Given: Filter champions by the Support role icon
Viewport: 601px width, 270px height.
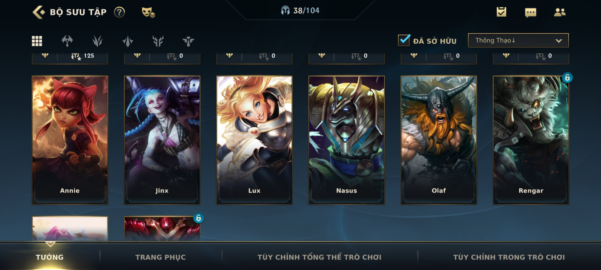Looking at the screenshot, I should (x=188, y=41).
